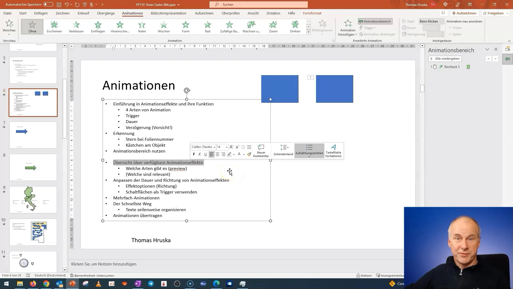Click the format painter brush icon
513x289 pixels.
click(249, 154)
